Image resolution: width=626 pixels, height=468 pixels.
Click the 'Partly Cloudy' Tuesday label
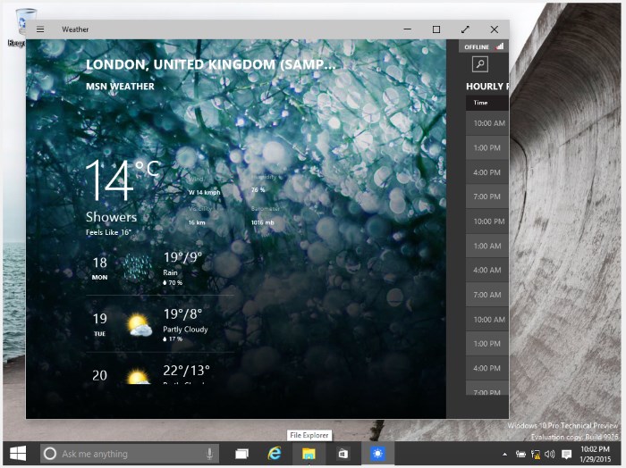(185, 330)
